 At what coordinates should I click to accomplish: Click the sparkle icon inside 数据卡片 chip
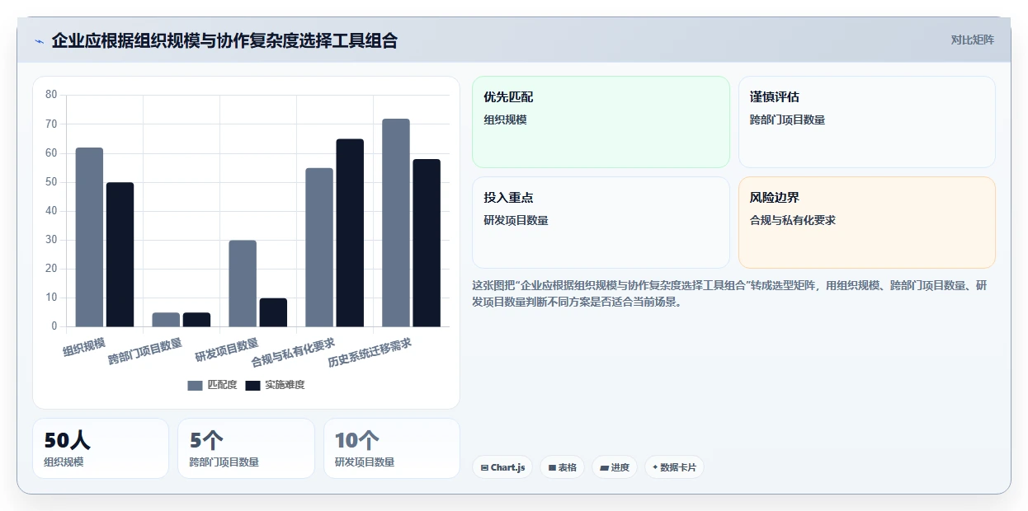click(655, 467)
